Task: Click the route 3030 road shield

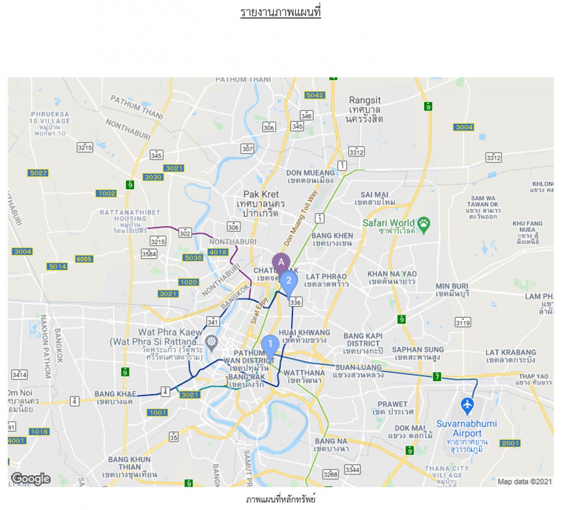Action: (153, 177)
